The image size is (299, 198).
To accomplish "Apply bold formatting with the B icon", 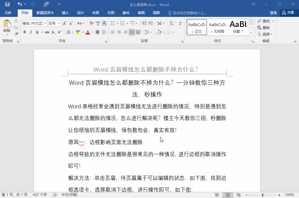I will coord(25,32).
